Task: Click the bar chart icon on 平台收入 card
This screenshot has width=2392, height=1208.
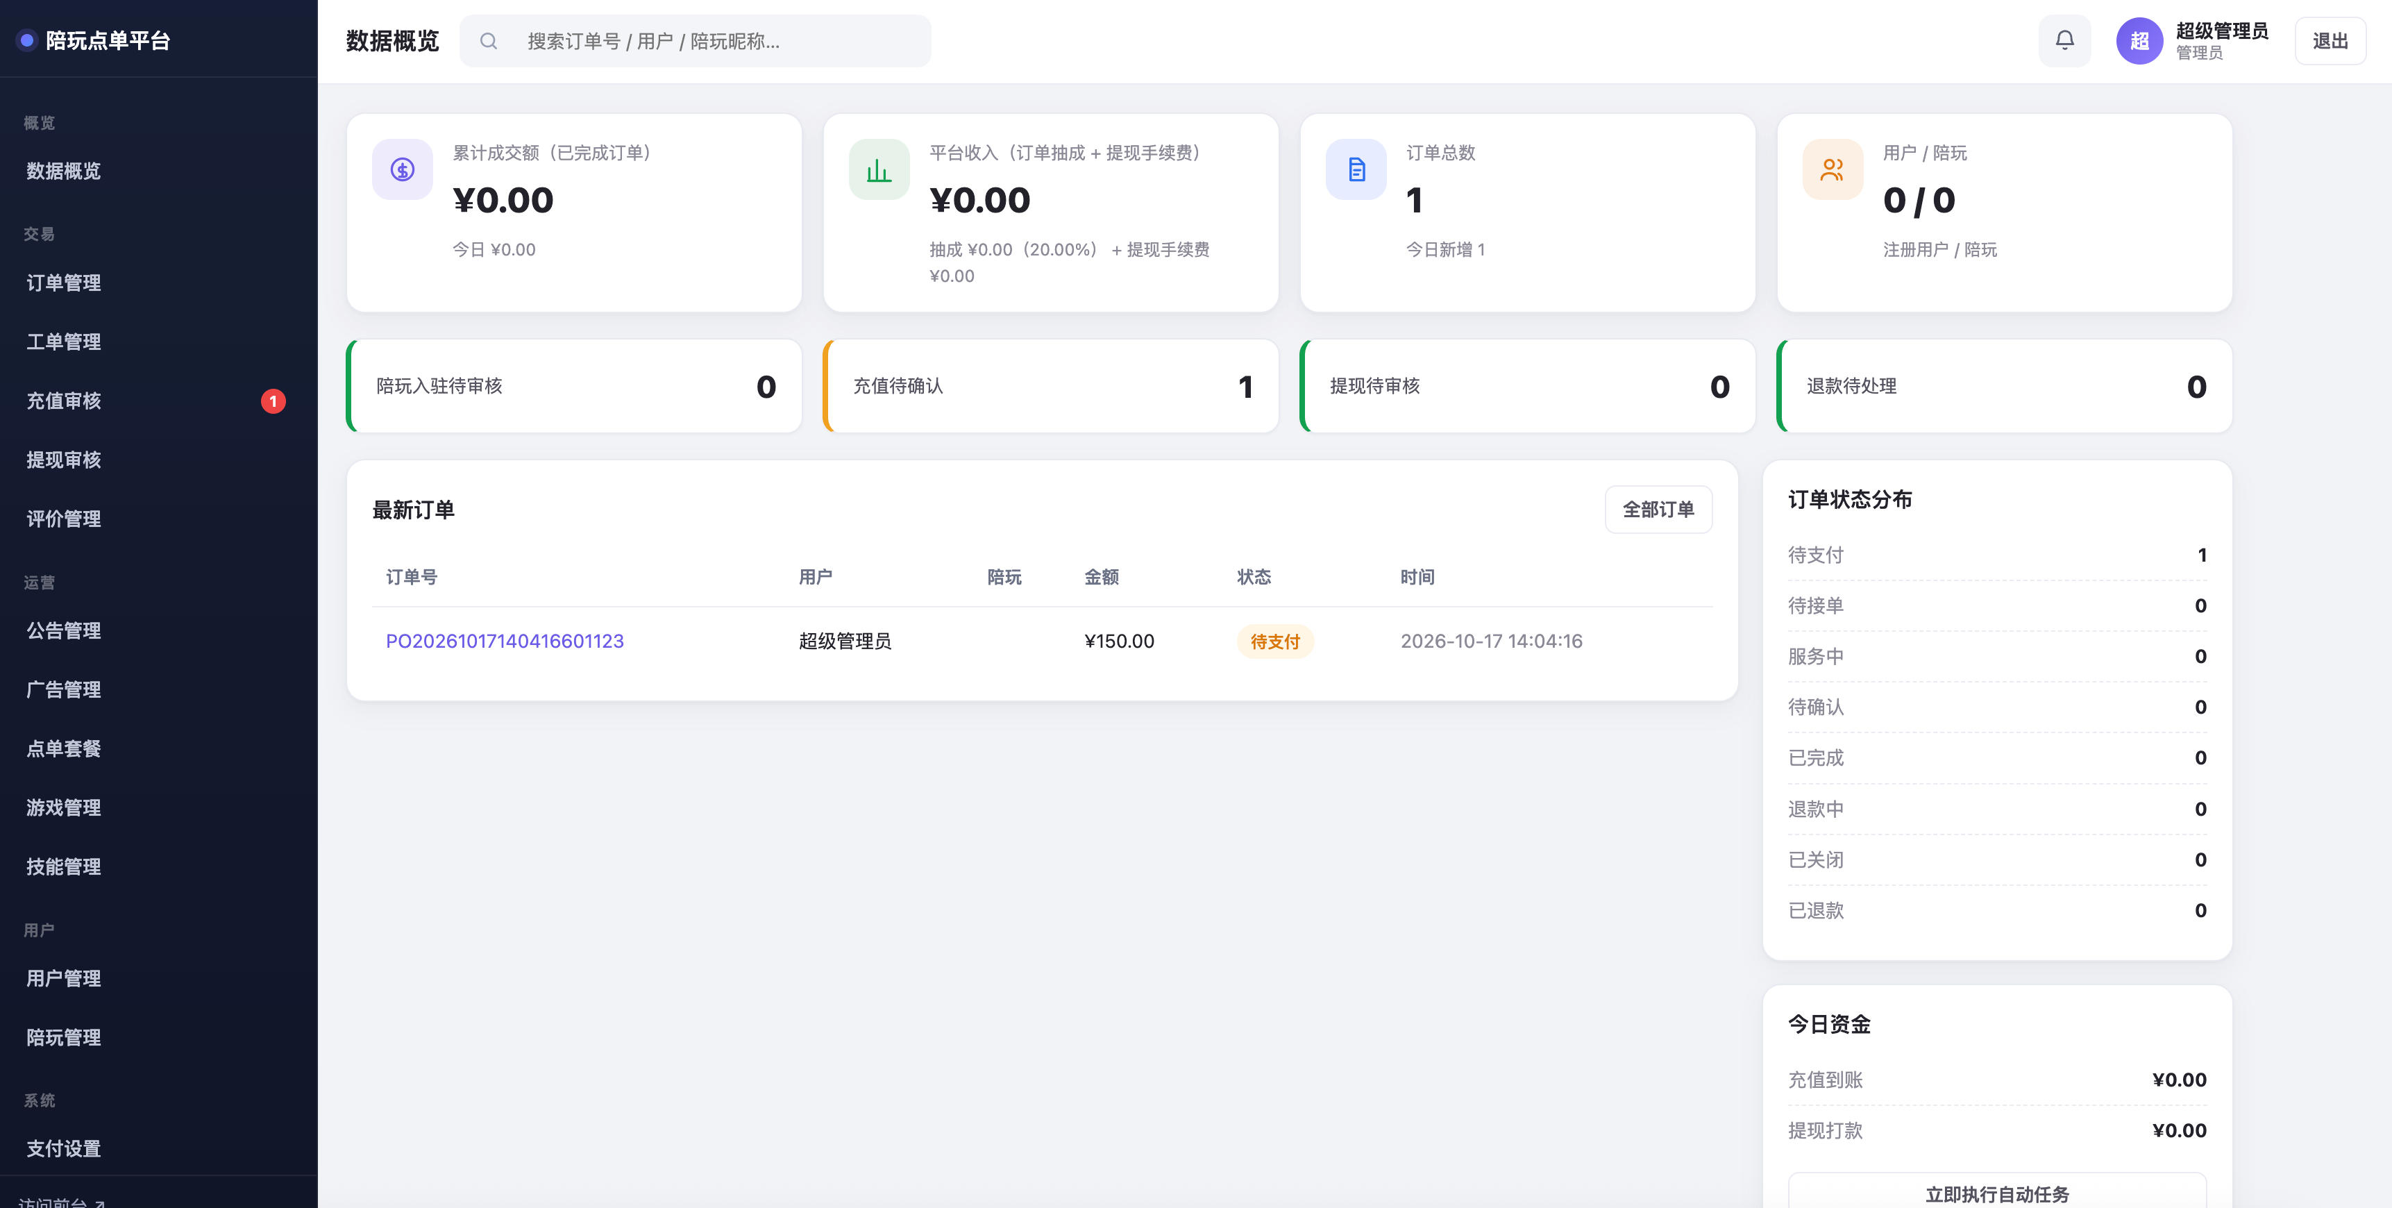Action: click(878, 169)
